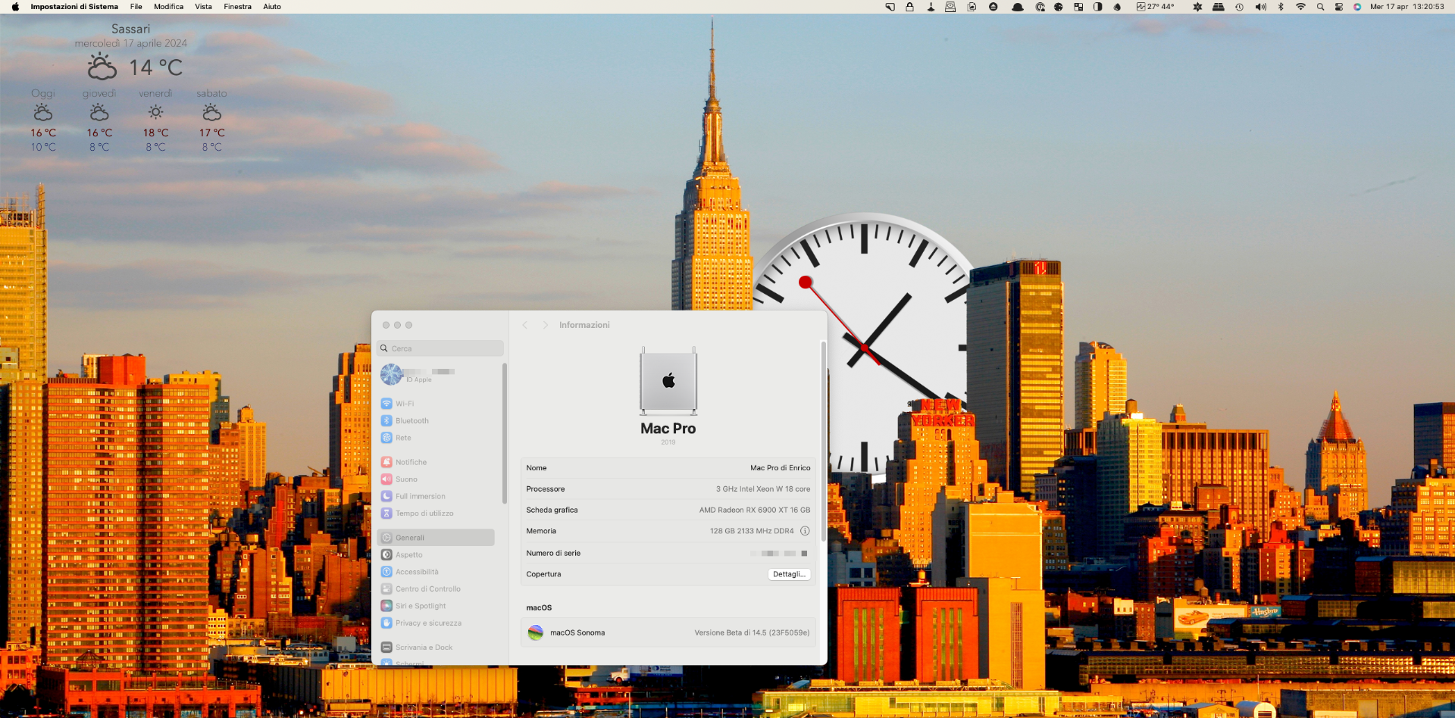Click the Dettagli… coverage button
Viewport: 1455px width, 718px height.
789,574
